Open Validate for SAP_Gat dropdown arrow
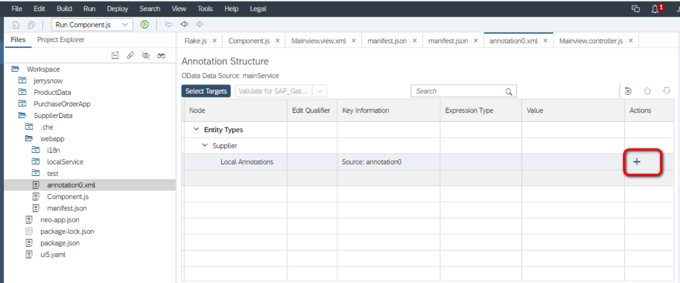This screenshot has width=680, height=283. click(320, 91)
